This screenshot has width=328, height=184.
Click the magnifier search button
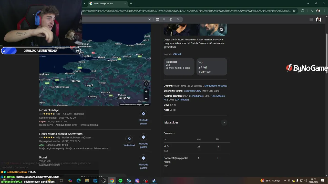(x=178, y=19)
